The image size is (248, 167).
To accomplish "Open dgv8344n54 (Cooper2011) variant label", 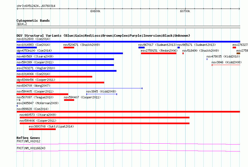I will pos(36,80).
